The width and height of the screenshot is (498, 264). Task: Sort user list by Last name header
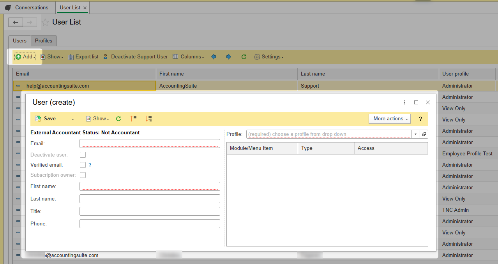coord(368,74)
